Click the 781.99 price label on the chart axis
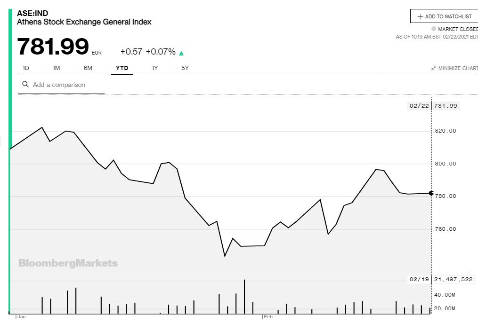Screen dimensions: 478x322 coord(446,106)
